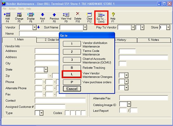Switch to the History tab

(126, 40)
